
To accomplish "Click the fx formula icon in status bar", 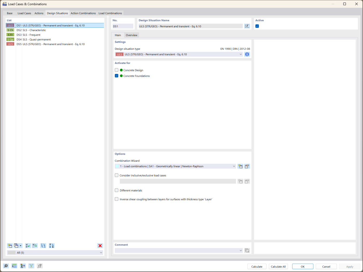I will pyautogui.click(x=40, y=266).
